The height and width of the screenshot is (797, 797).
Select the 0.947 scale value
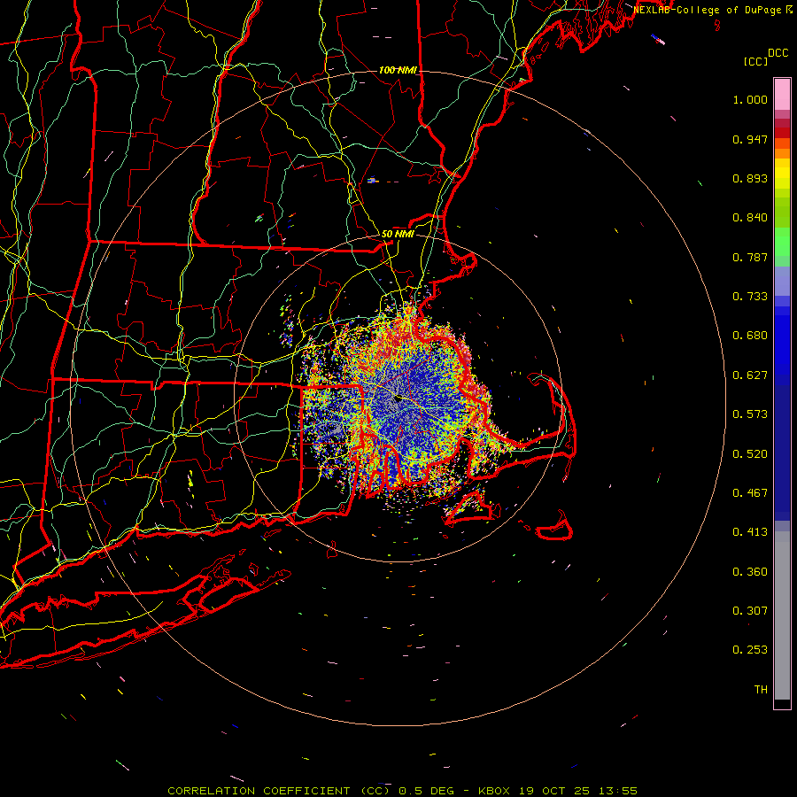(x=750, y=139)
